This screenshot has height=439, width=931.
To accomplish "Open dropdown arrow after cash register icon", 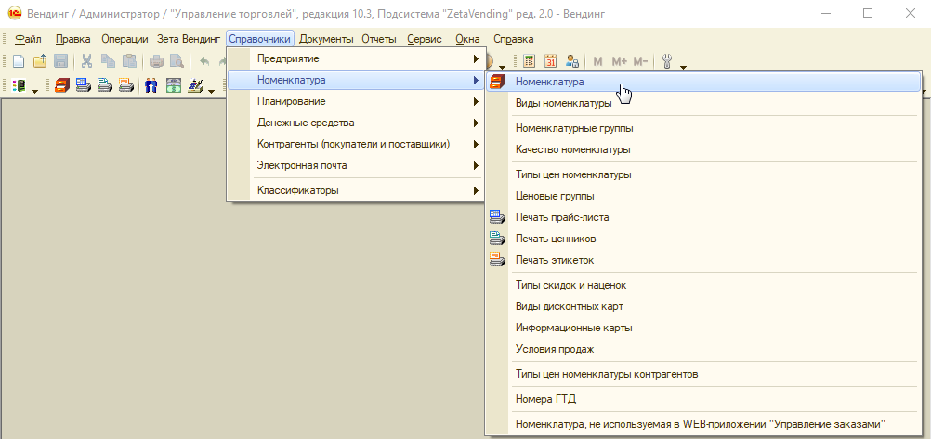I will (211, 90).
